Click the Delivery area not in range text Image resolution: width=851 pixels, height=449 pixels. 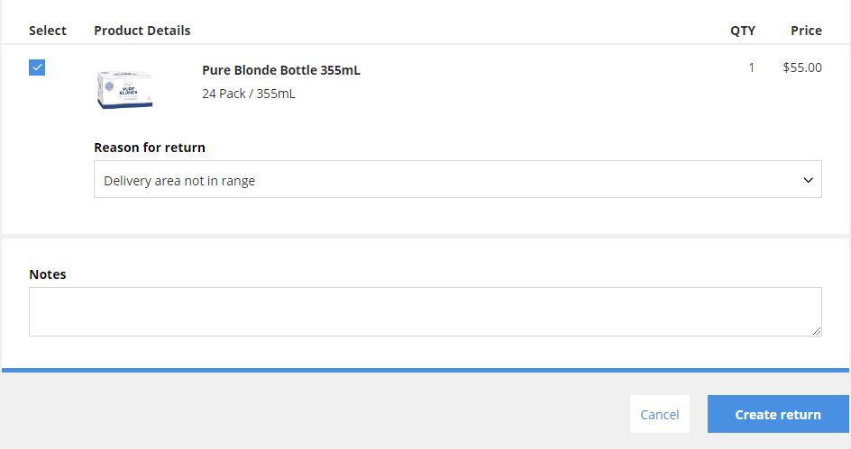click(179, 181)
